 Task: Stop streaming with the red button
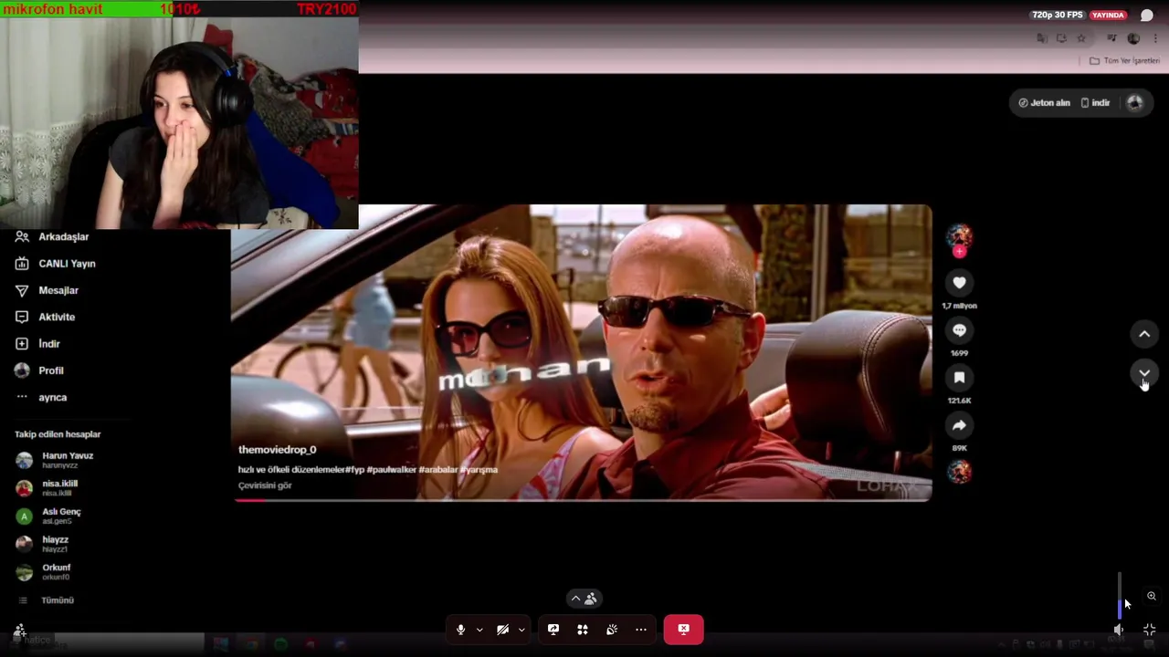click(683, 629)
